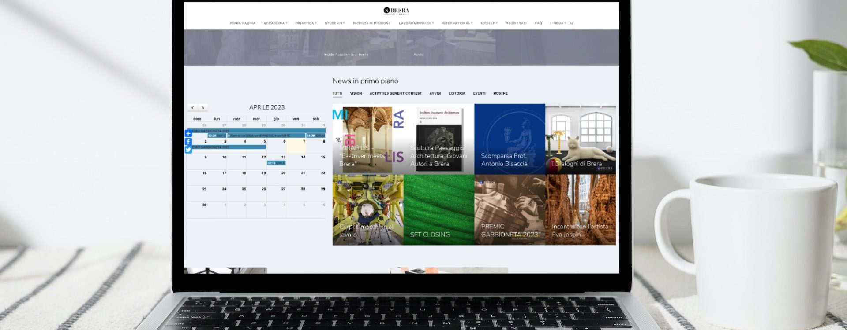This screenshot has height=330, width=847.
Task: Go to the next month in the calendar
Action: [x=203, y=108]
